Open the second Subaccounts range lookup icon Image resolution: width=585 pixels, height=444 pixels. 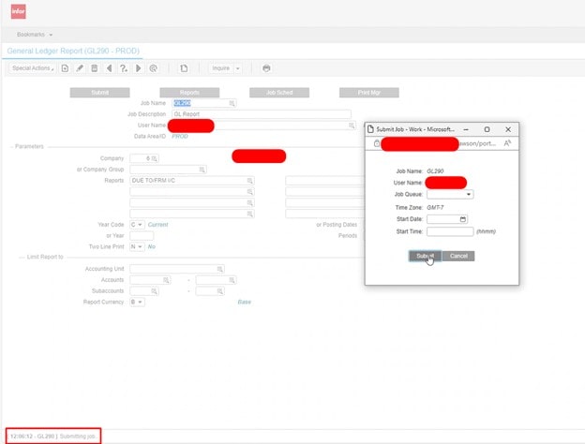click(220, 291)
